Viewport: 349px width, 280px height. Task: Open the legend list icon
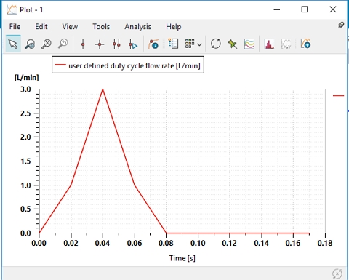173,44
